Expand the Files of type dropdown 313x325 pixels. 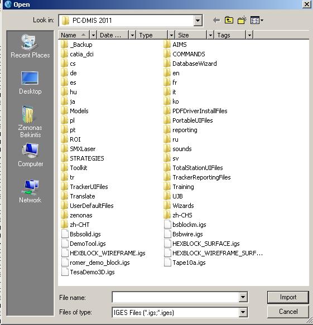243,312
